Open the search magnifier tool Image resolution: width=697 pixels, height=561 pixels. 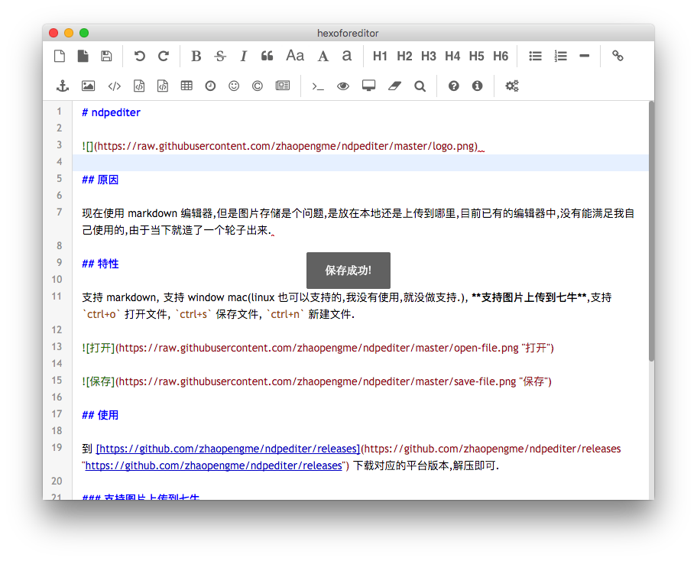click(420, 86)
